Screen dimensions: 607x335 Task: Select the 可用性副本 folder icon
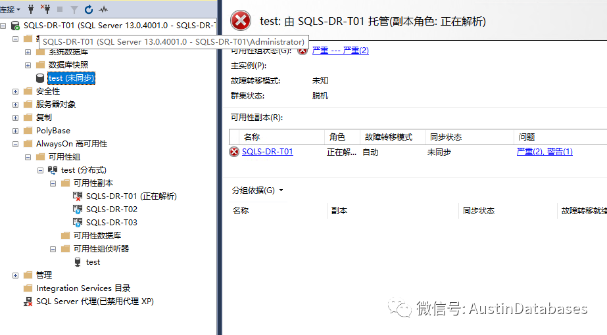coord(65,183)
